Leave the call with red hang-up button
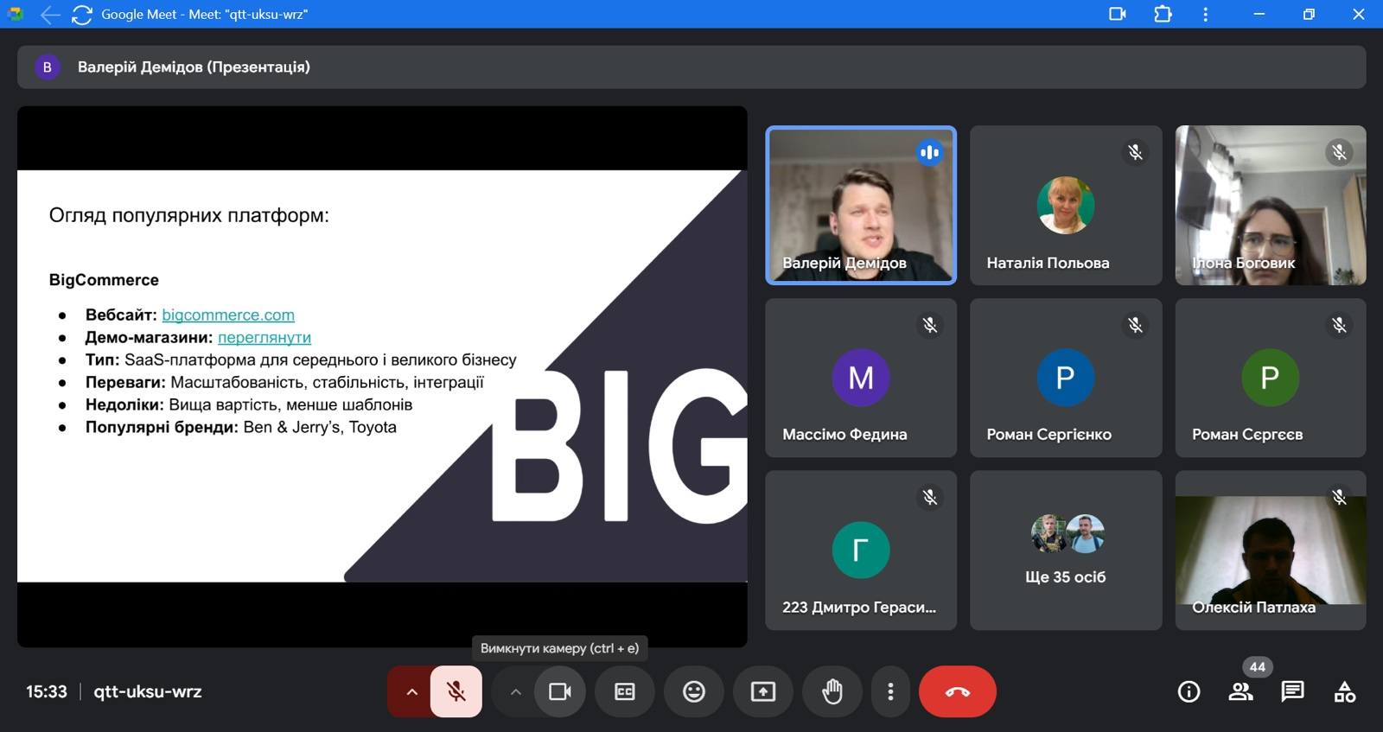The height and width of the screenshot is (732, 1383). (957, 691)
